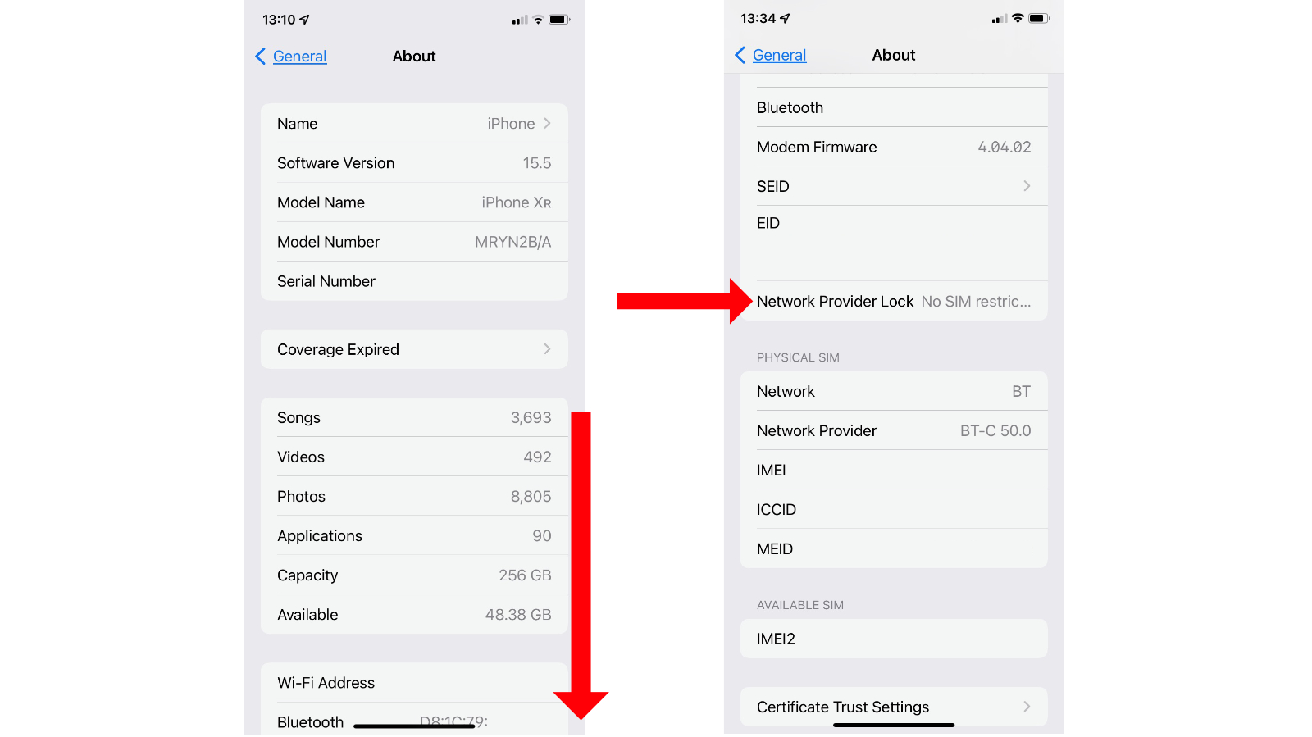Tap location arrow next to 13:10

[304, 19]
